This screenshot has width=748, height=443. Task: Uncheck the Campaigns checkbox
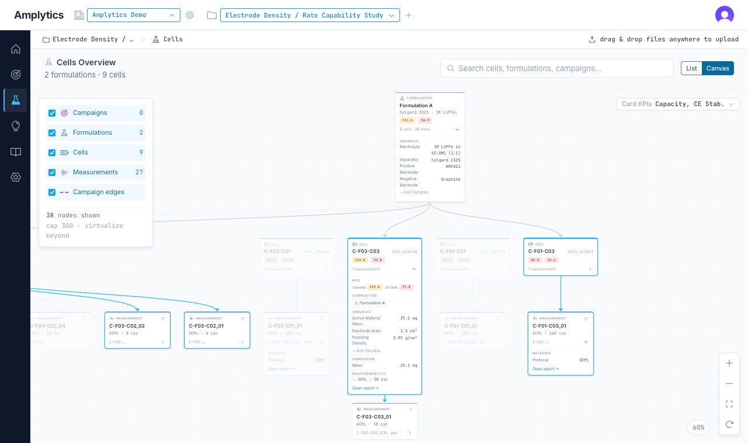[x=52, y=113]
